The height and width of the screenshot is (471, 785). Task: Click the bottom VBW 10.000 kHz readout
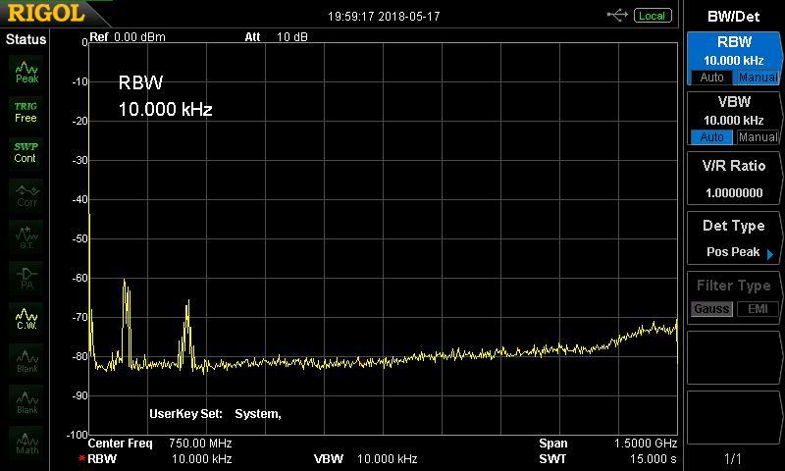coord(365,459)
